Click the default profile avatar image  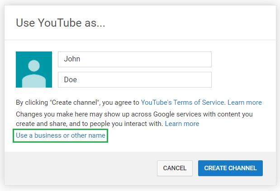click(33, 70)
